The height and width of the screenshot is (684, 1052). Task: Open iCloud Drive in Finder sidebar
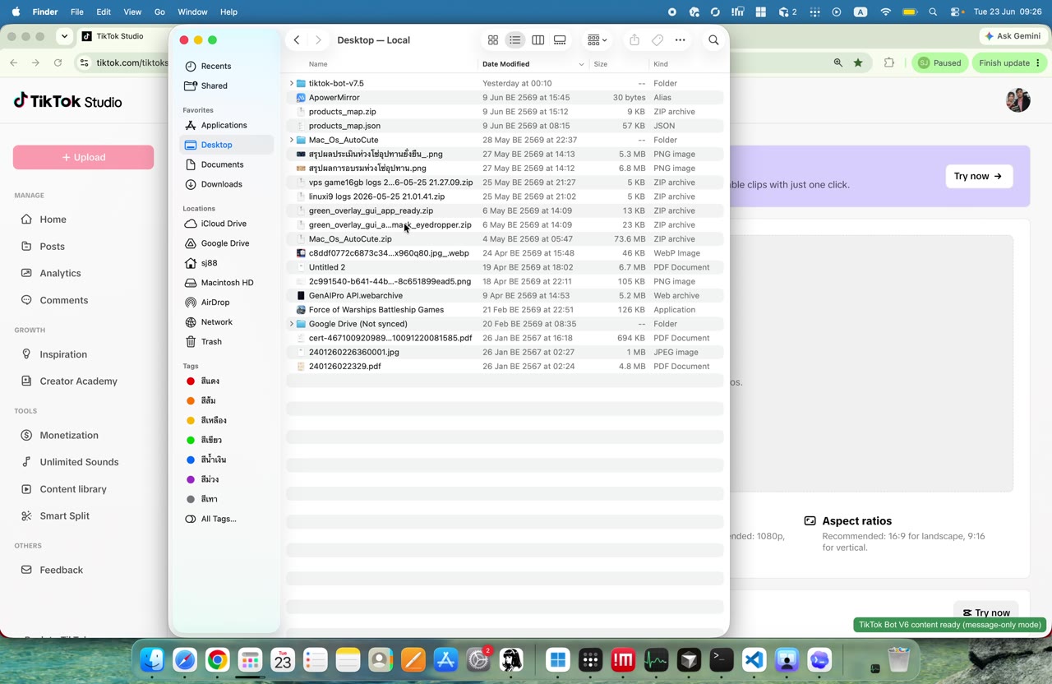point(225,224)
